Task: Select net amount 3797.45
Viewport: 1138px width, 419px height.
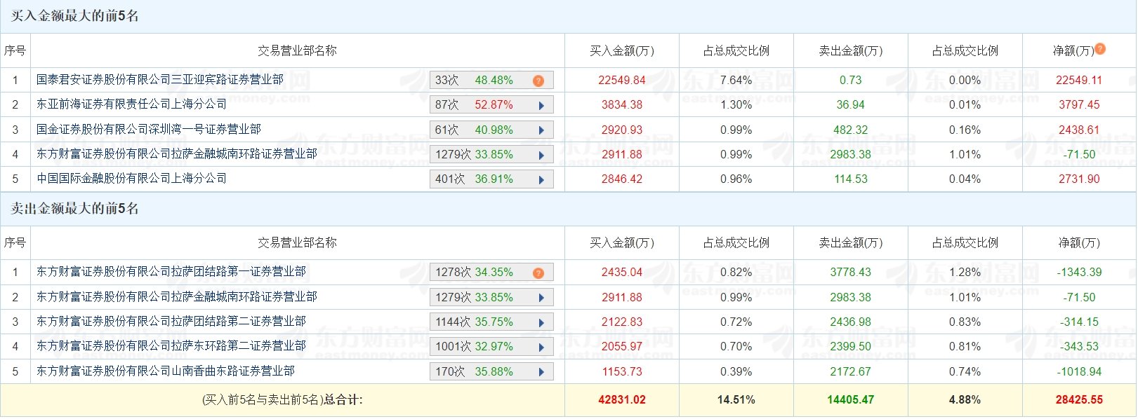Action: pos(1079,104)
